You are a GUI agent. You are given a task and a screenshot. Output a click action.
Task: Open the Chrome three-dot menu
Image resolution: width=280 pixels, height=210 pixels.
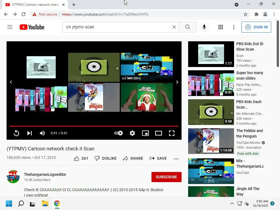click(x=274, y=14)
